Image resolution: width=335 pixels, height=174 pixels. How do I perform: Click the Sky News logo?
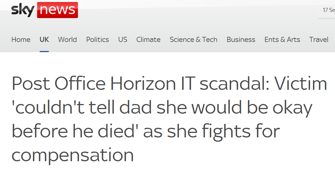45,10
